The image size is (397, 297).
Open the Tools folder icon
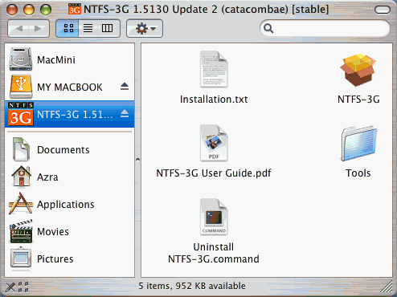pos(358,144)
